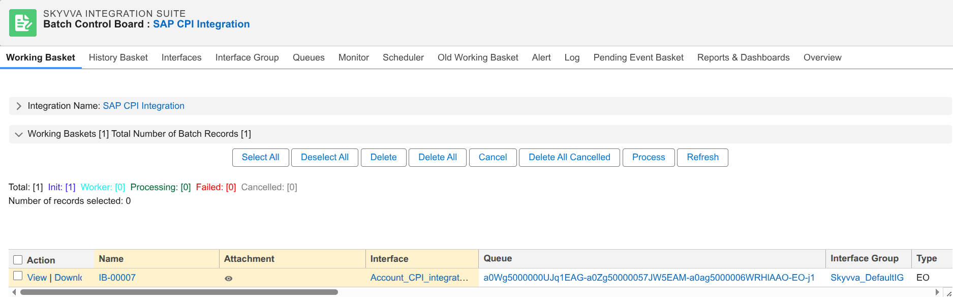Click Number of records selected text

[x=70, y=201]
